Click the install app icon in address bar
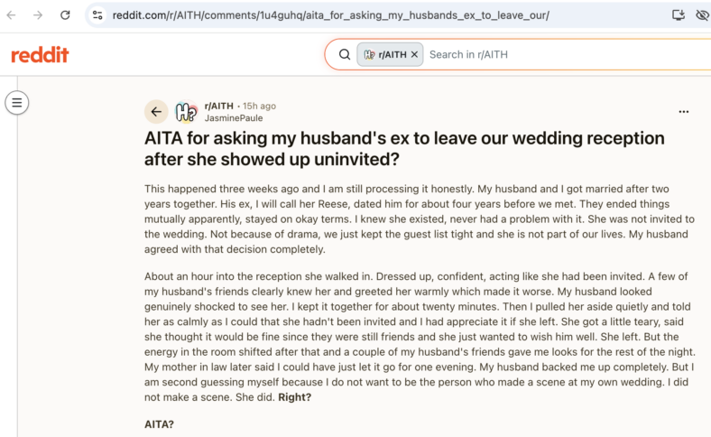The width and height of the screenshot is (711, 437). click(679, 15)
